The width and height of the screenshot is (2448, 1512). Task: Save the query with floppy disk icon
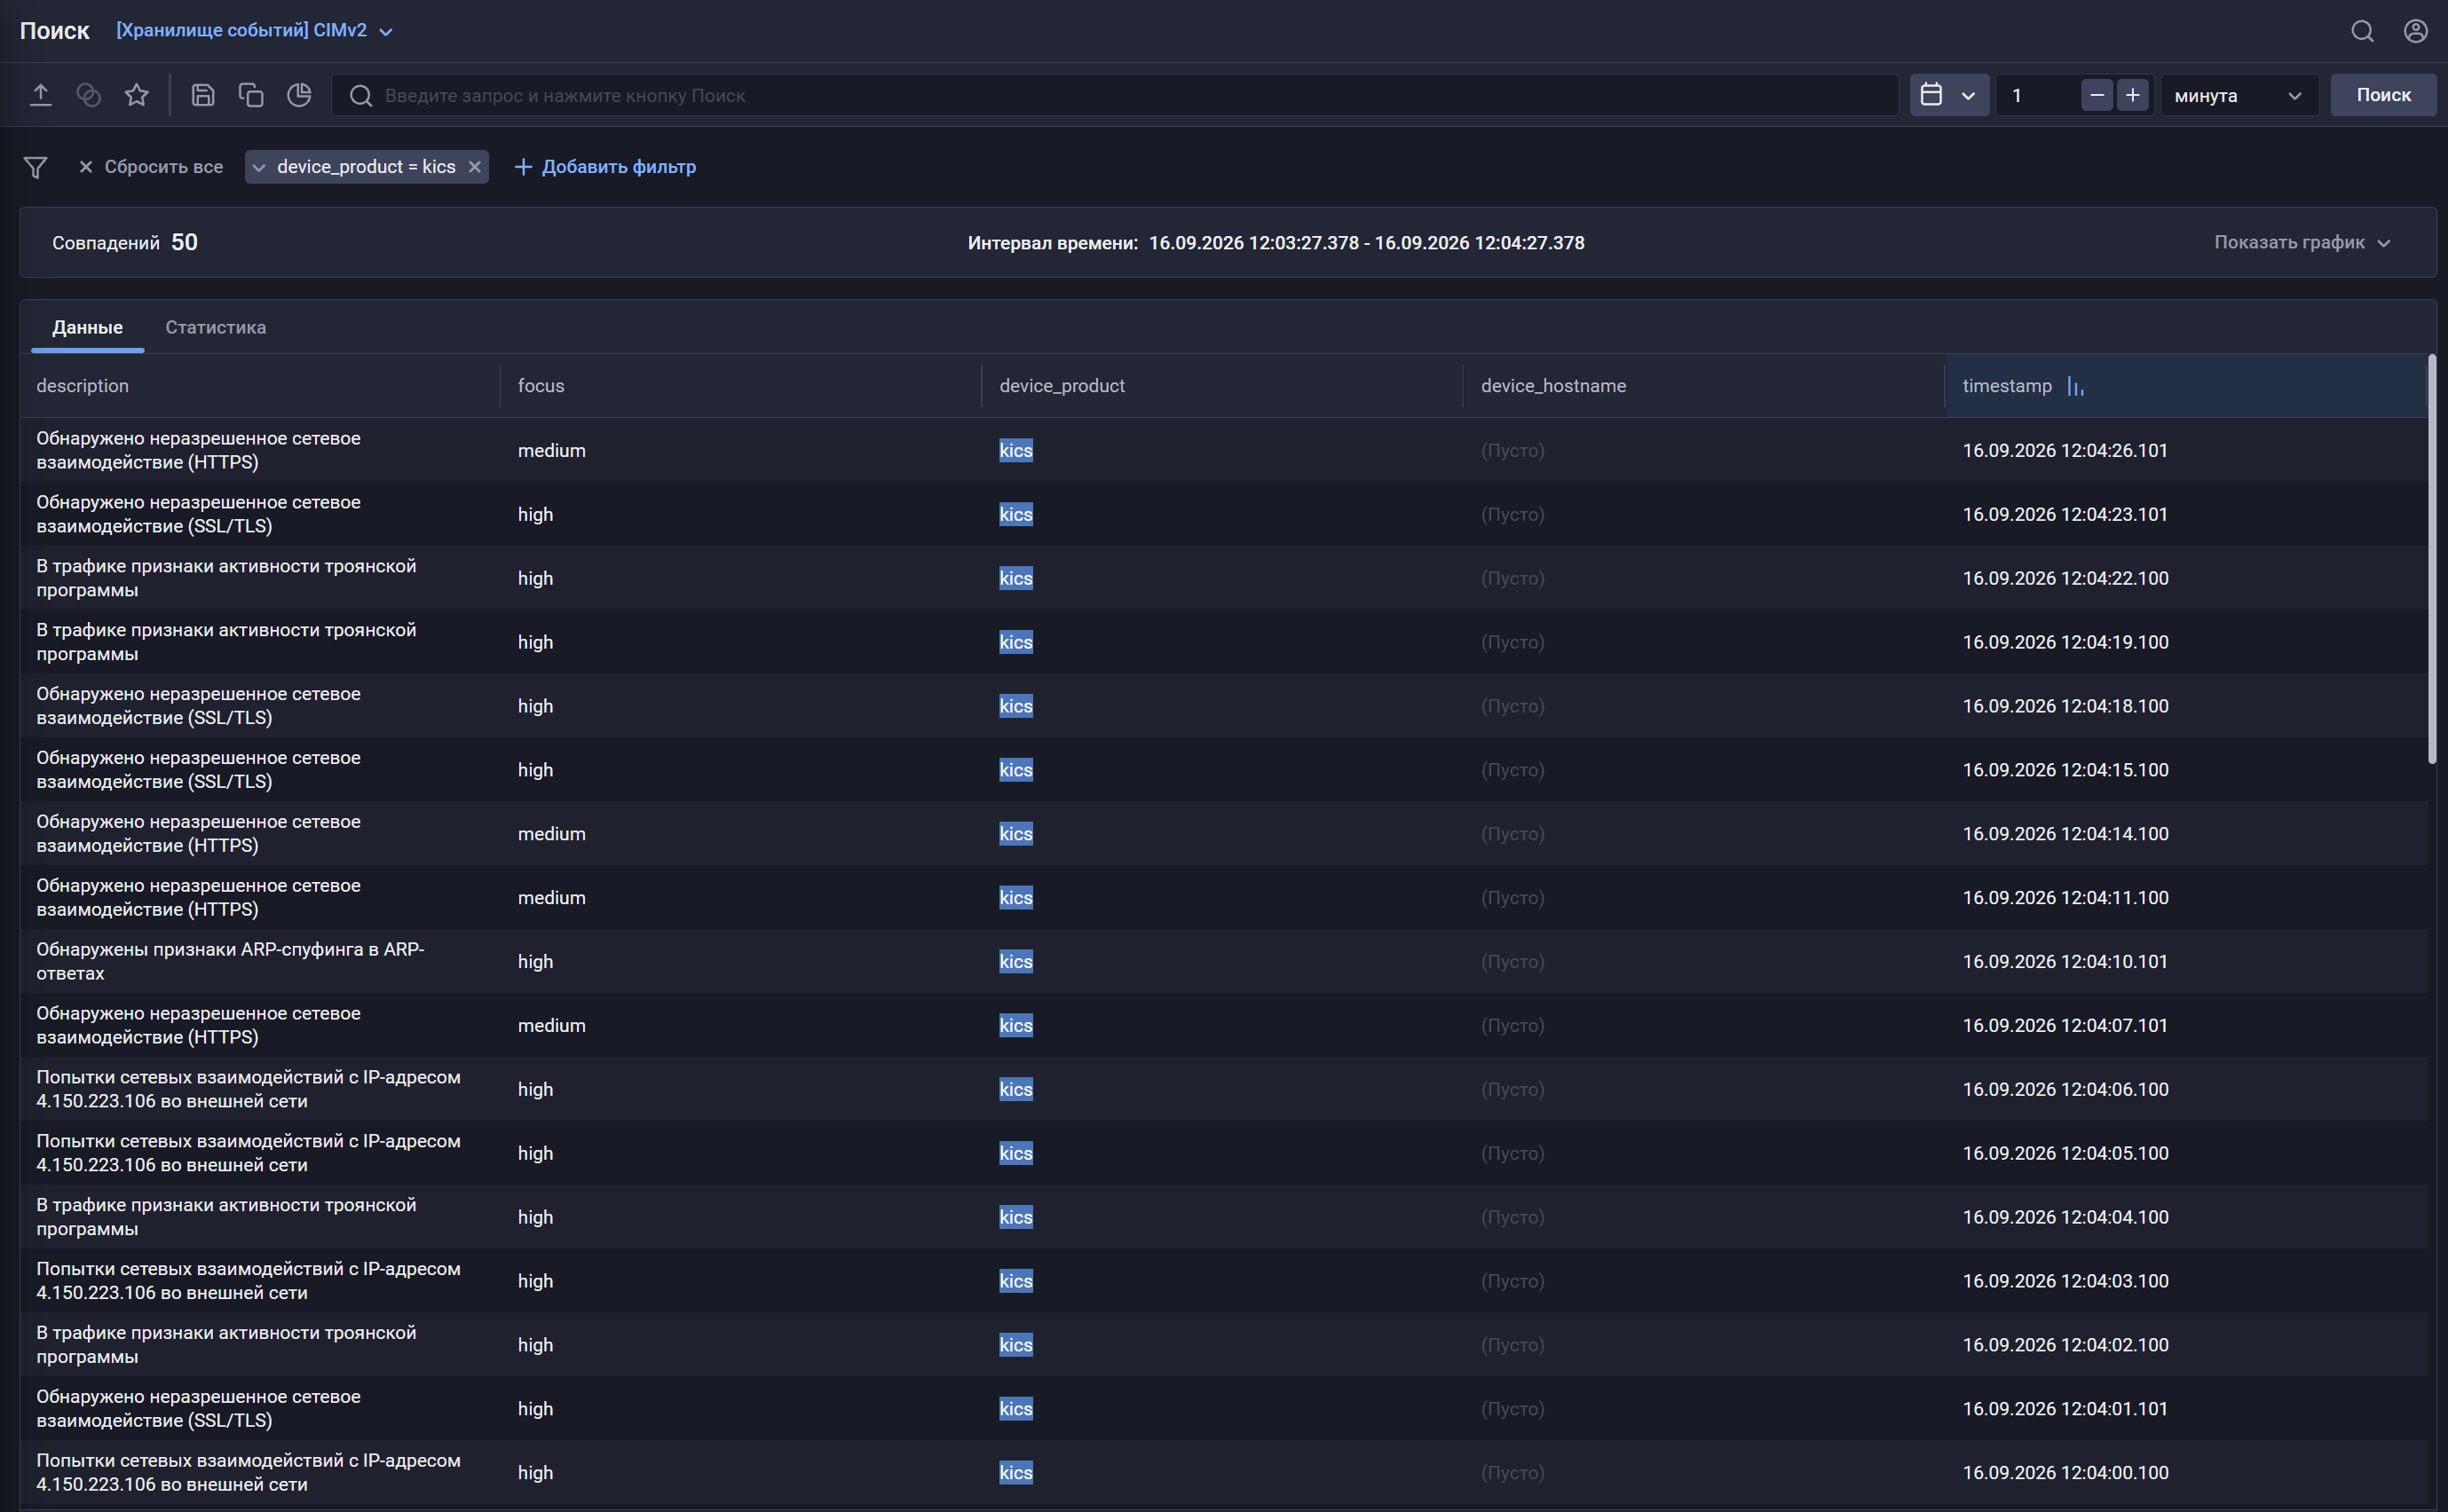pyautogui.click(x=203, y=95)
